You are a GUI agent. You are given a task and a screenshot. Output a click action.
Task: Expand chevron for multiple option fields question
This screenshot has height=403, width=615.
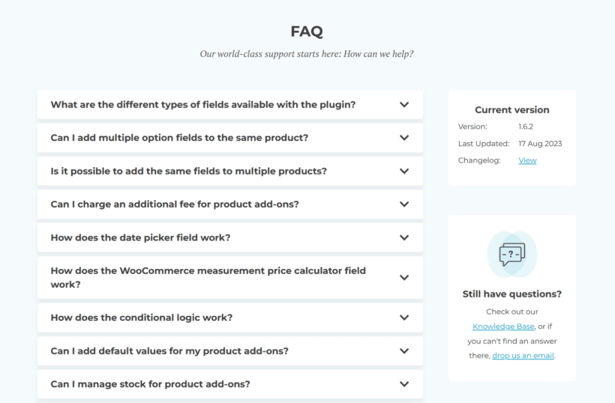(x=404, y=138)
